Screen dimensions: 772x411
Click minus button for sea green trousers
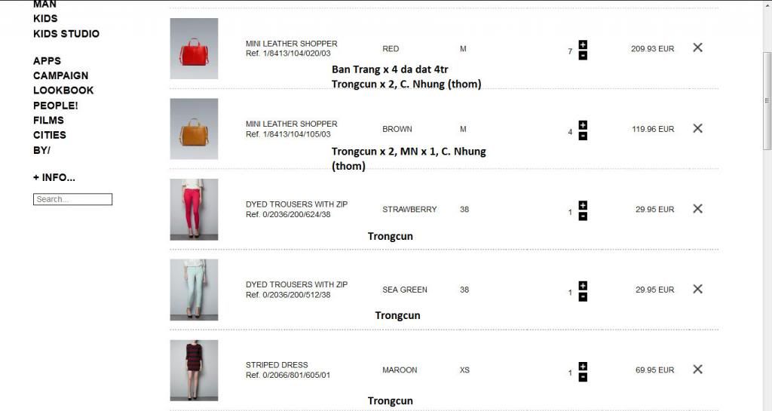(583, 297)
